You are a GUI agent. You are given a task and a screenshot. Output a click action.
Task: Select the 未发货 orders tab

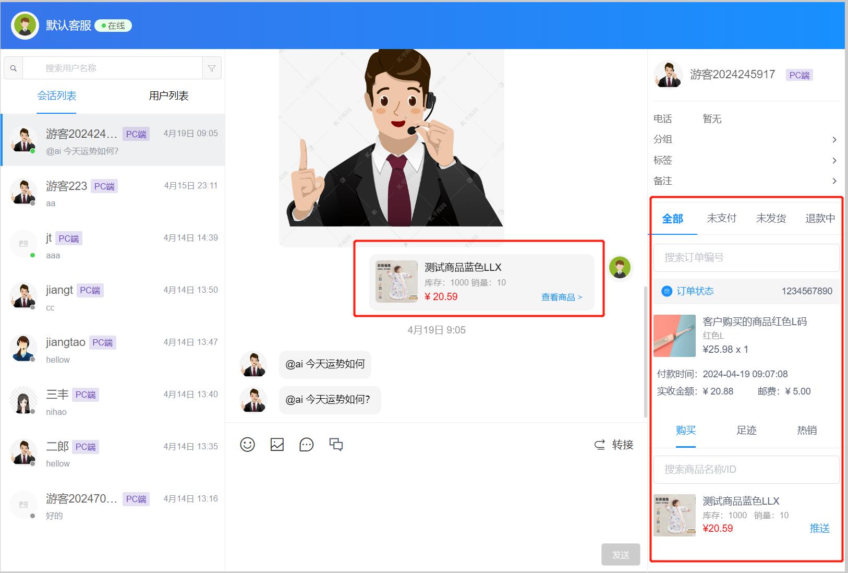click(x=771, y=218)
